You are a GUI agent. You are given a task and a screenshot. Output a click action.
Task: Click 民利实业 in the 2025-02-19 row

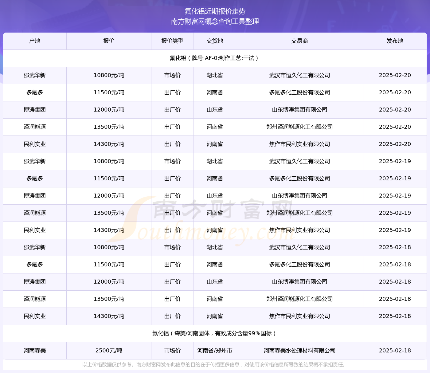coord(35,230)
